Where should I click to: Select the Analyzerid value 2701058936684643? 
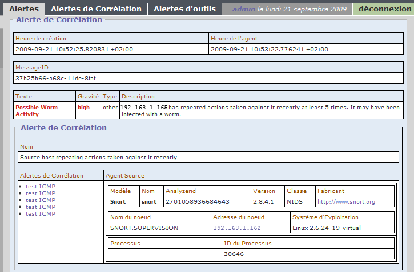[198, 201]
